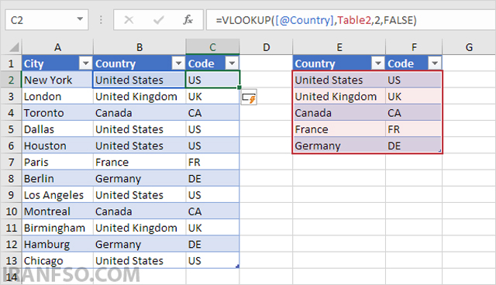Click cell containing Hamburg
Screen dimensions: 496x285
click(x=57, y=244)
